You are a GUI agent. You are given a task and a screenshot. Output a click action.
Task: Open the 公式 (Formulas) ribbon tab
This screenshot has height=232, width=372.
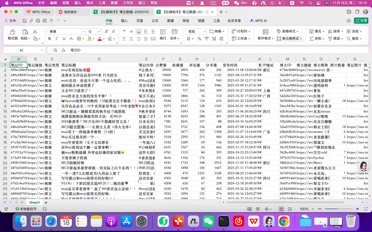155,21
